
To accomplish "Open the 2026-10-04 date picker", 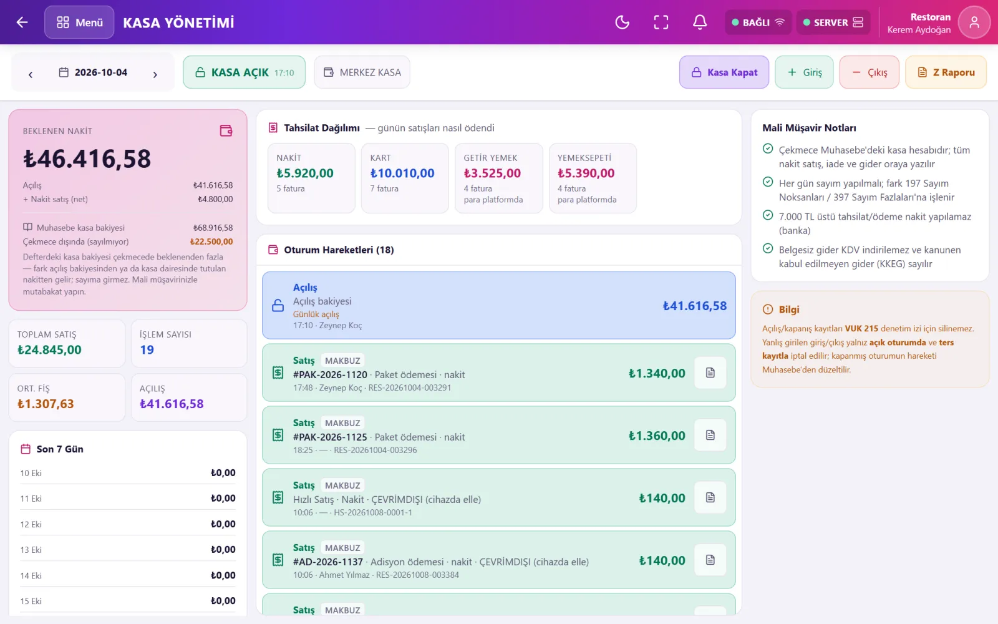I will (x=93, y=72).
